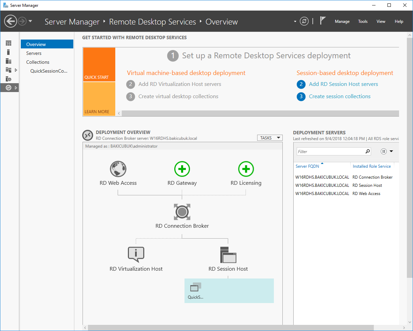413x331 pixels.
Task: Click the main vertical scrollbar thumb
Action: 410,158
